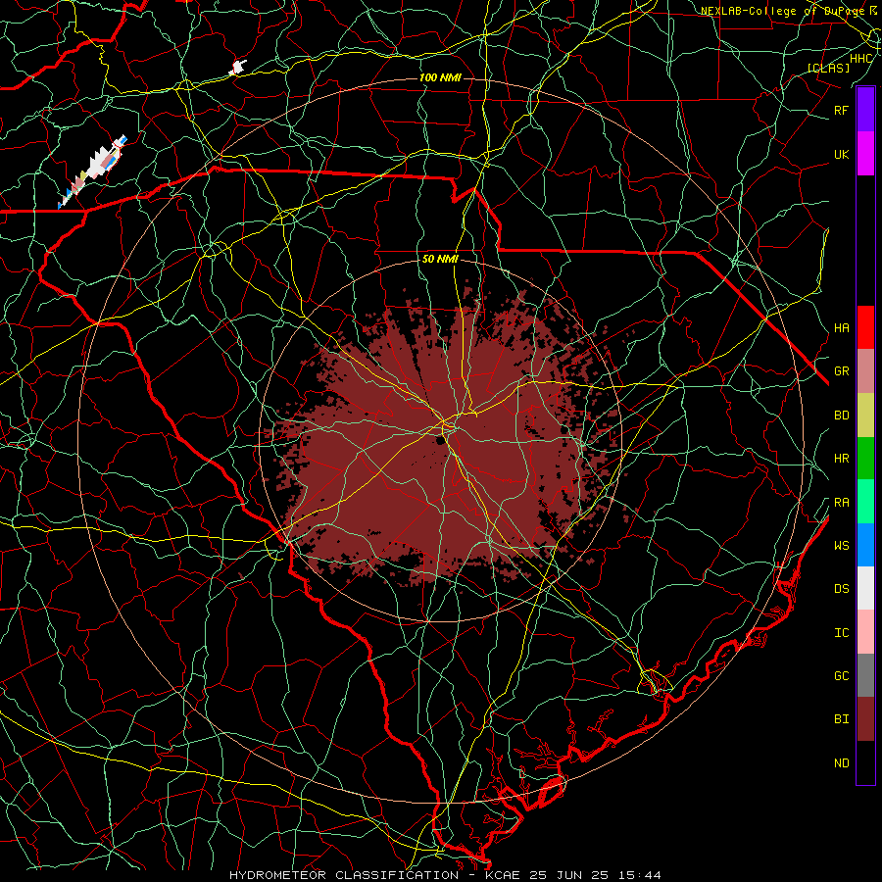882x882 pixels.
Task: Click the [CLAS] legend header text
Action: tap(828, 68)
